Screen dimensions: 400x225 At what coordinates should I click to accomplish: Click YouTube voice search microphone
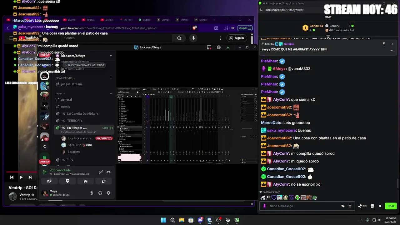[193, 38]
